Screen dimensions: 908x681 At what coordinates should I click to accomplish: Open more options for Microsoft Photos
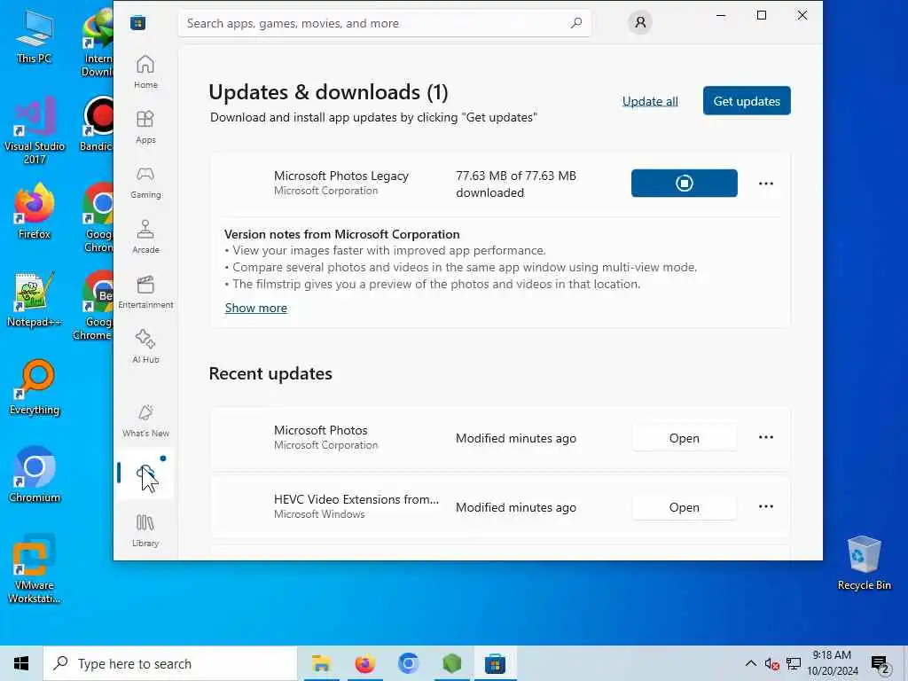pyautogui.click(x=765, y=437)
